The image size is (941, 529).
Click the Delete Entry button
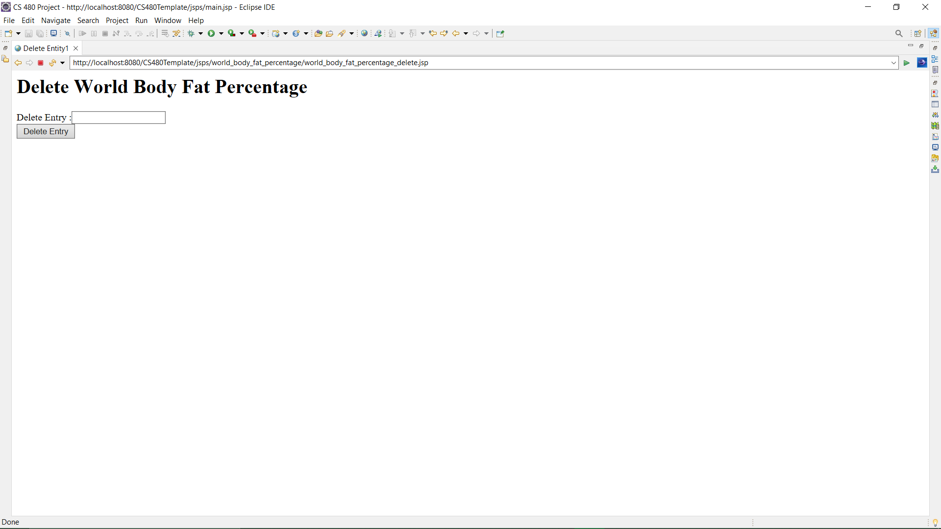[46, 131]
